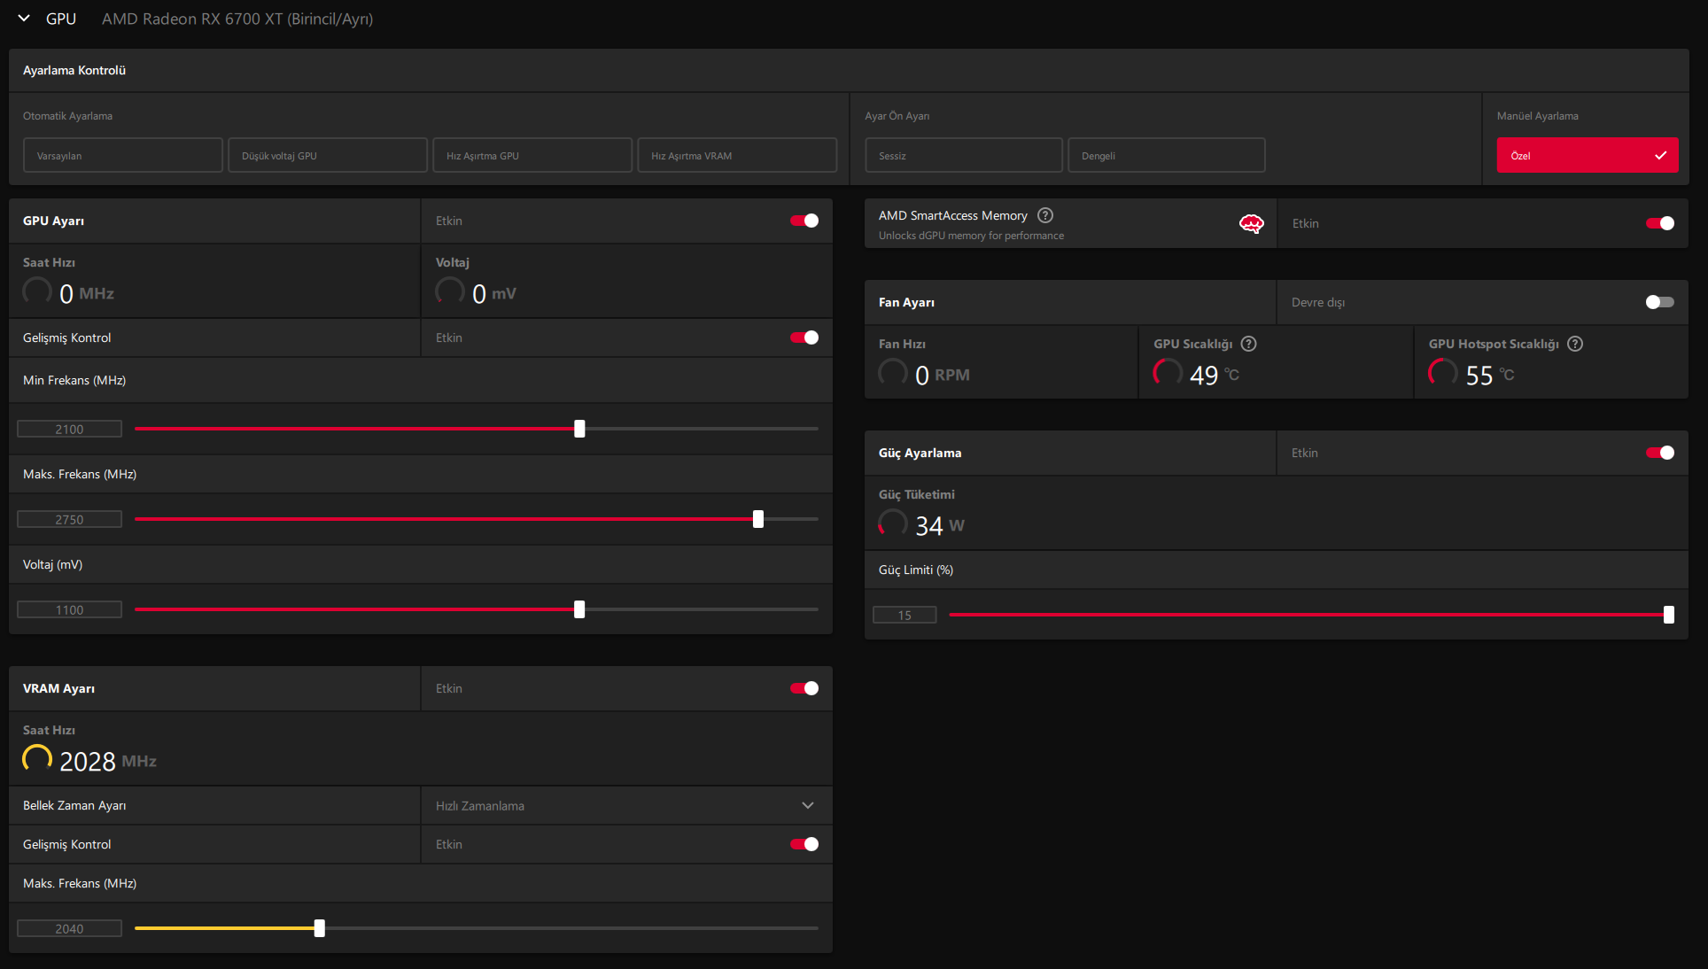Click the Fan Ayarı heading
The width and height of the screenshot is (1708, 969).
coord(906,302)
